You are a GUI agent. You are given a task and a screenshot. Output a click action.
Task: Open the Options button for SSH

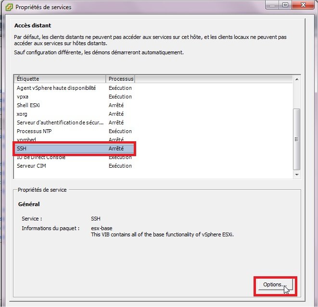[x=272, y=284]
